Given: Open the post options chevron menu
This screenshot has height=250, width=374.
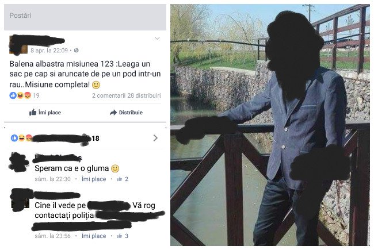Looking at the screenshot, I should (157, 39).
